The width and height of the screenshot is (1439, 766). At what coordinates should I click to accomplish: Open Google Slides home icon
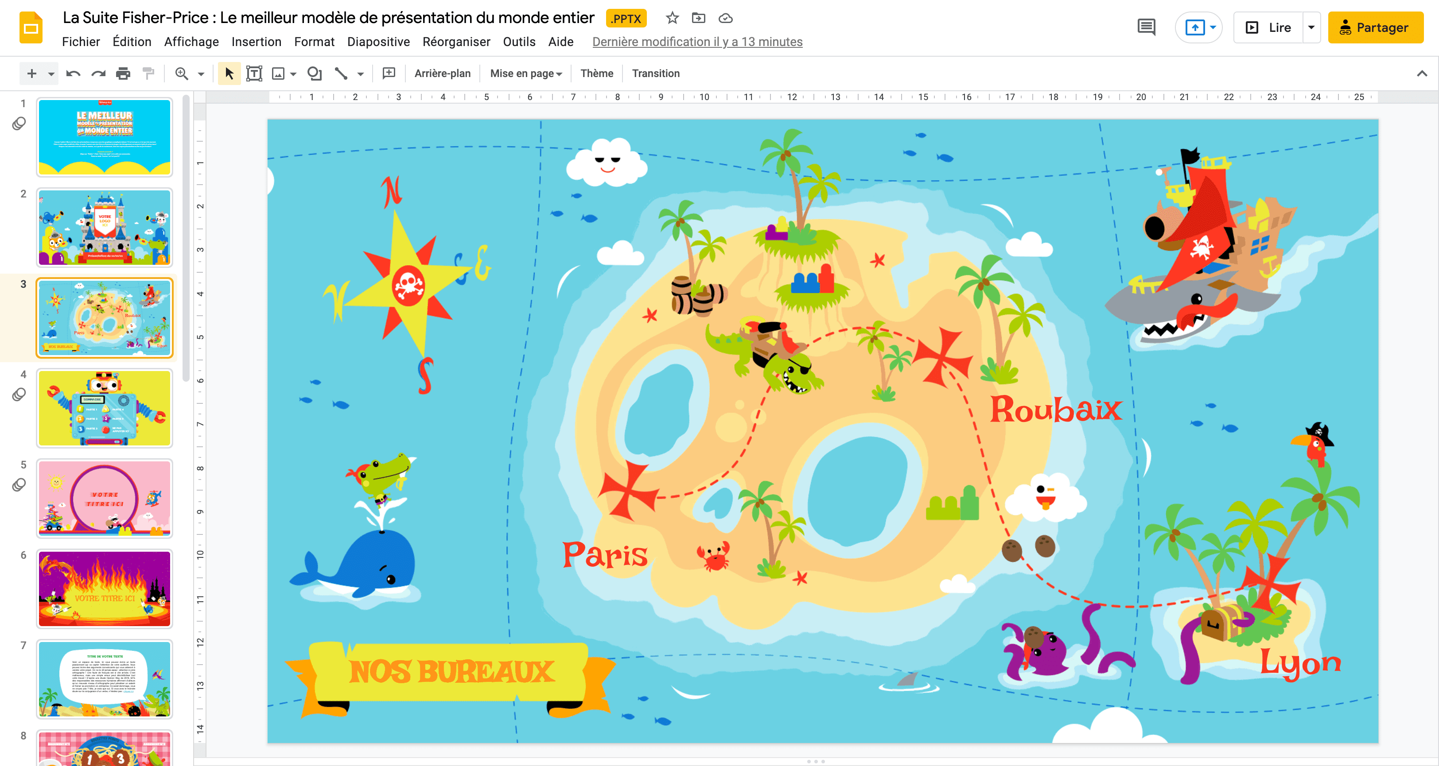(x=31, y=28)
